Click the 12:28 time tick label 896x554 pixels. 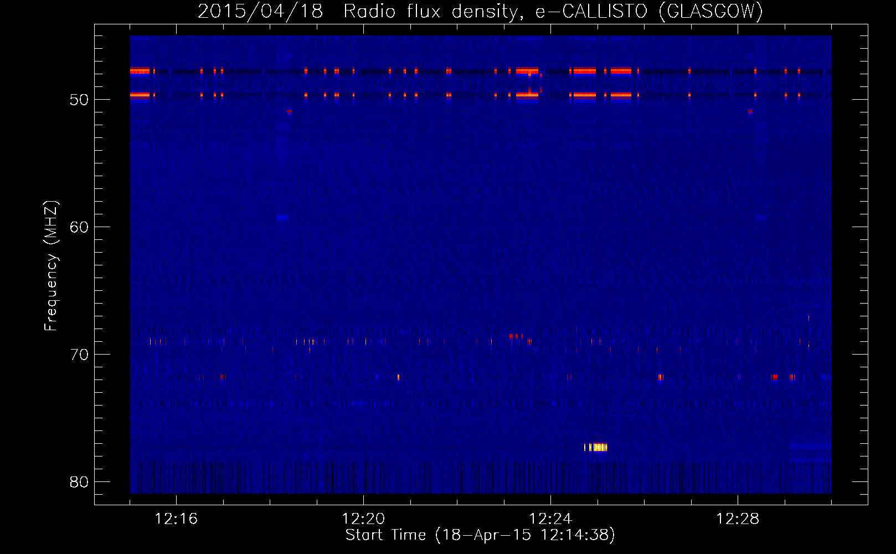(x=738, y=519)
